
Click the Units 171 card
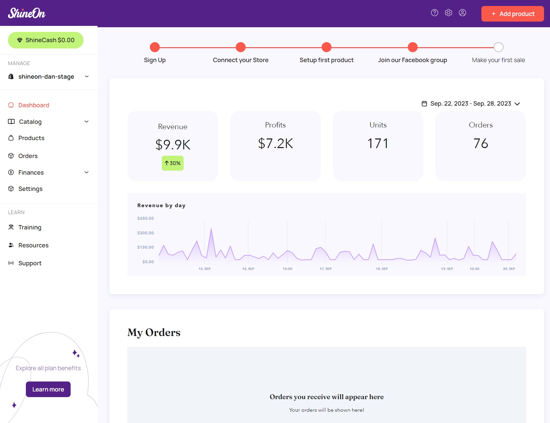tap(378, 146)
